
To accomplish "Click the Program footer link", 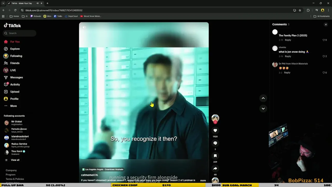I will pos(11,175).
